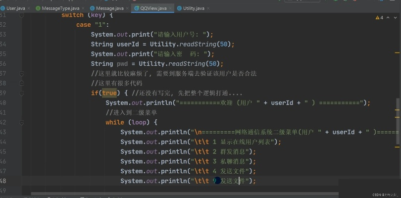The height and width of the screenshot is (198, 401).
Task: Fold the comment block at line 37
Action: point(22,73)
